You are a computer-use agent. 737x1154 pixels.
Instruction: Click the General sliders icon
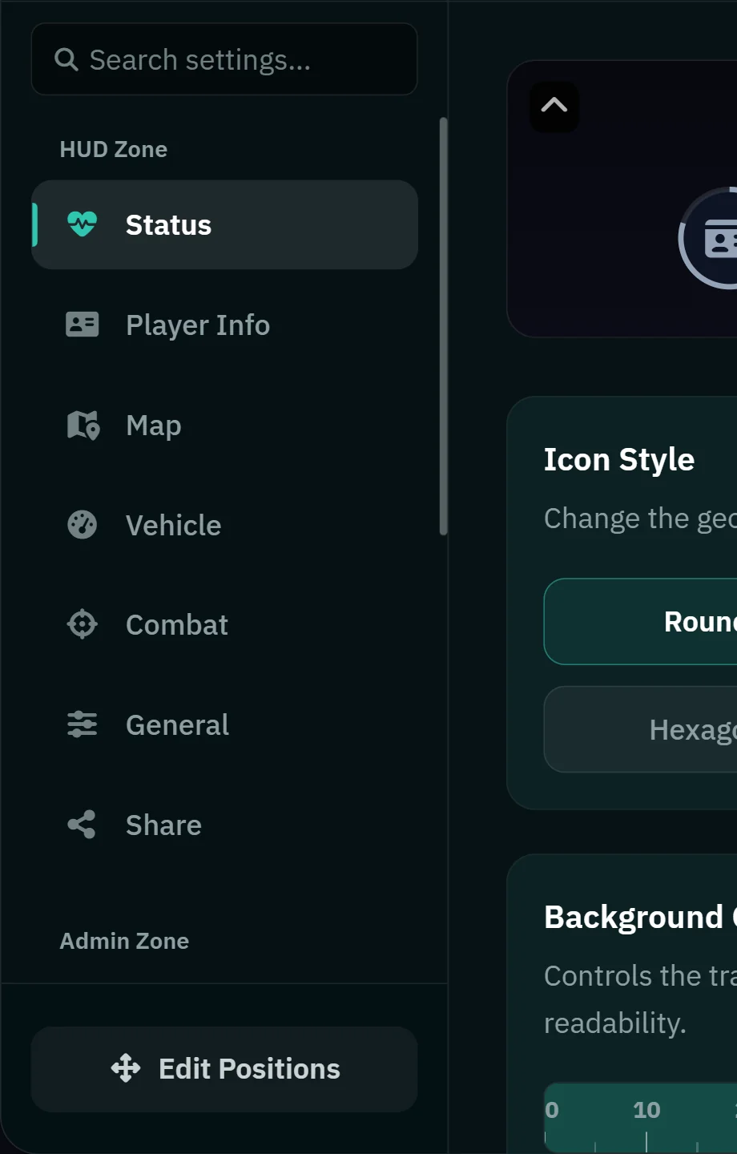click(x=82, y=724)
